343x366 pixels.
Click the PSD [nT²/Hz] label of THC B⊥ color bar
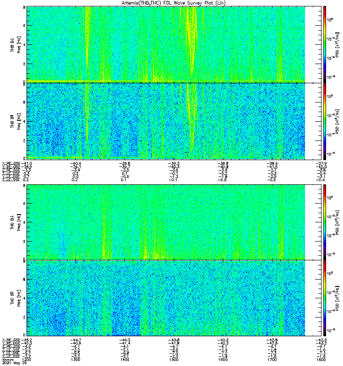coord(337,222)
